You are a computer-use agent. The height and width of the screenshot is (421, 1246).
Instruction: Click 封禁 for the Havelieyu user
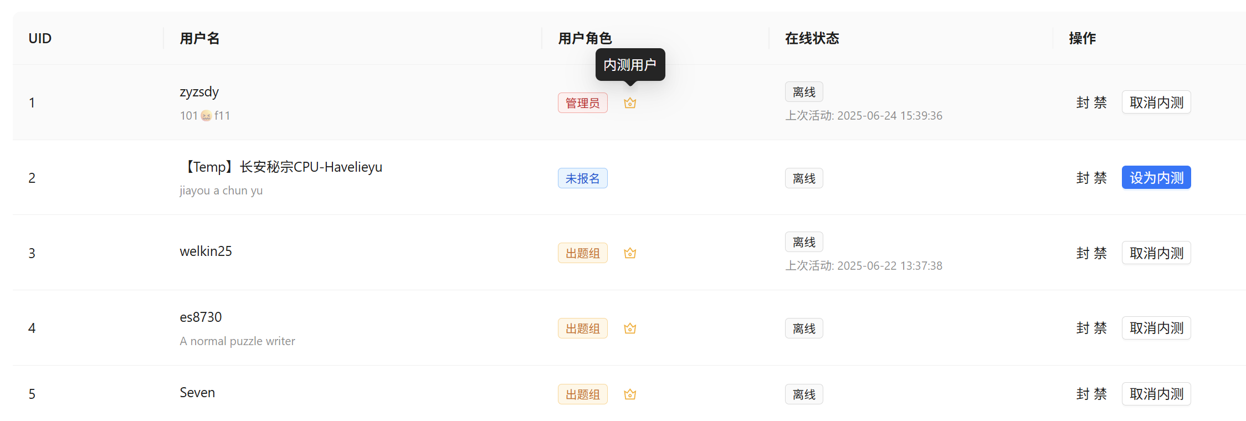pos(1091,178)
